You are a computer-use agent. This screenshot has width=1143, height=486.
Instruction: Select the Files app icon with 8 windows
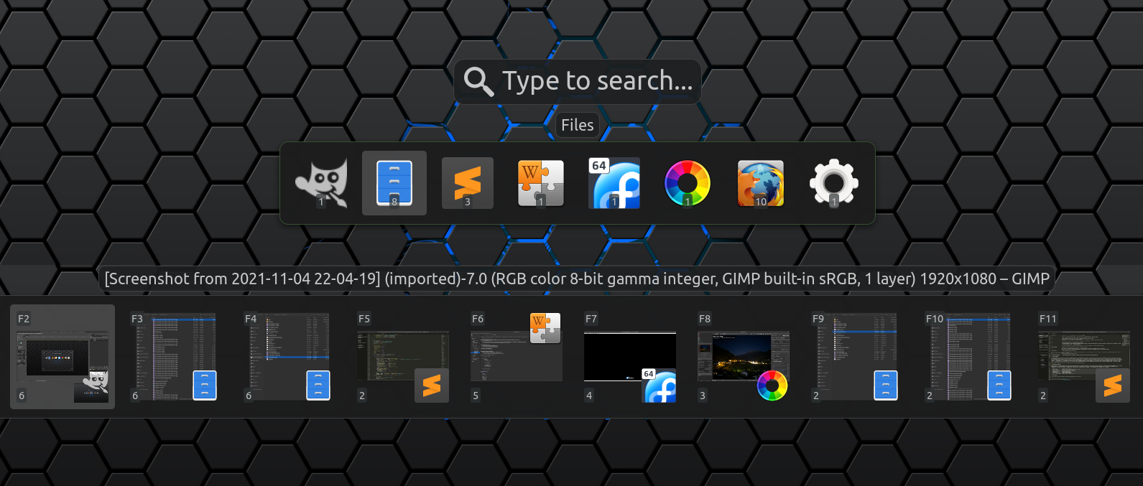coord(394,183)
